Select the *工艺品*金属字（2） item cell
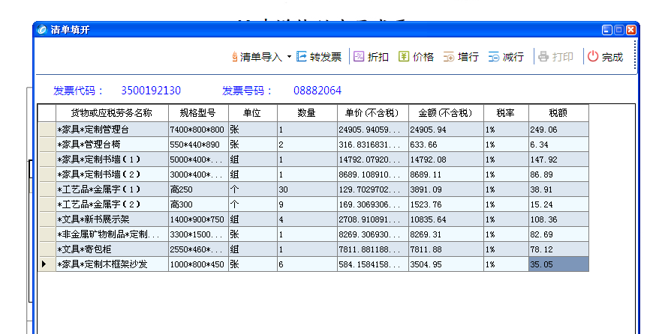The image size is (653, 334). coord(111,204)
